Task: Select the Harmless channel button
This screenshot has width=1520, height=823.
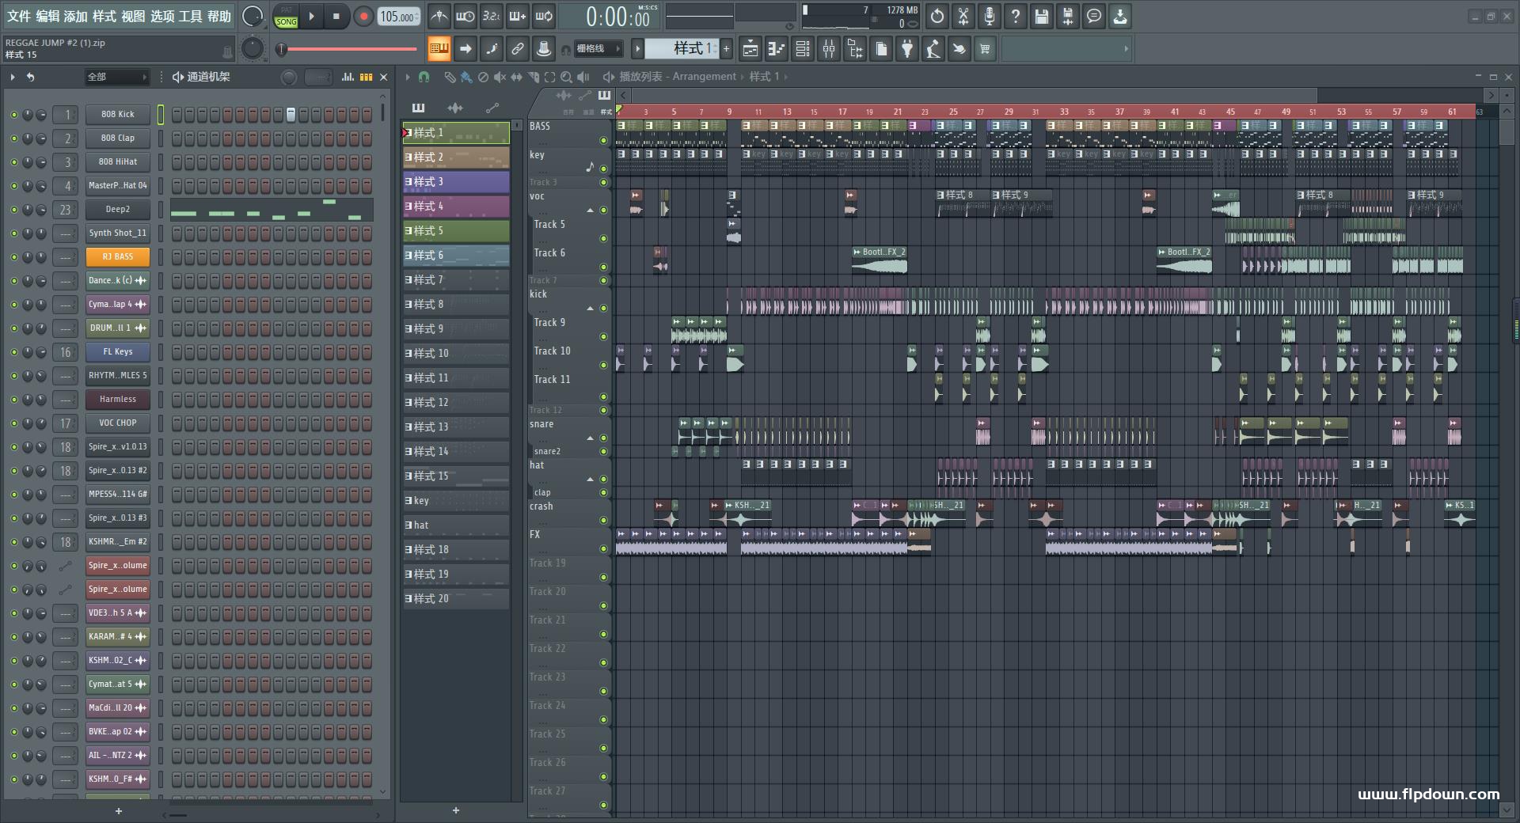Action: tap(118, 400)
